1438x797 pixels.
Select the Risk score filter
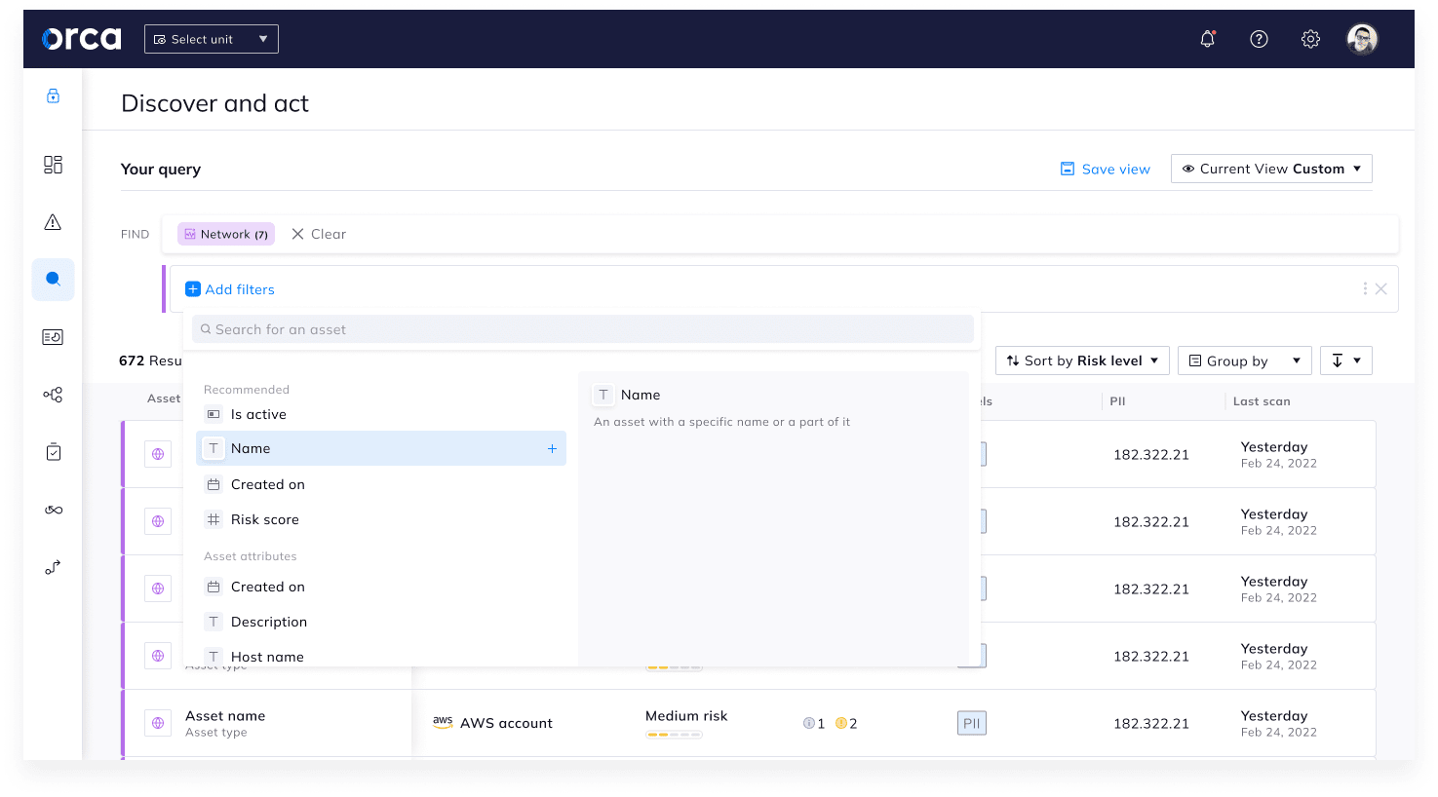point(381,519)
